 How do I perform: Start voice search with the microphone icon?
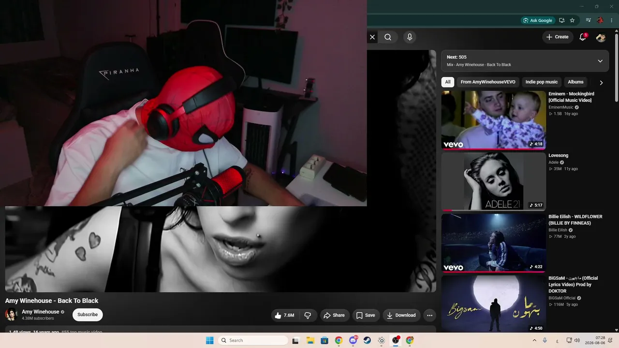[x=410, y=37]
